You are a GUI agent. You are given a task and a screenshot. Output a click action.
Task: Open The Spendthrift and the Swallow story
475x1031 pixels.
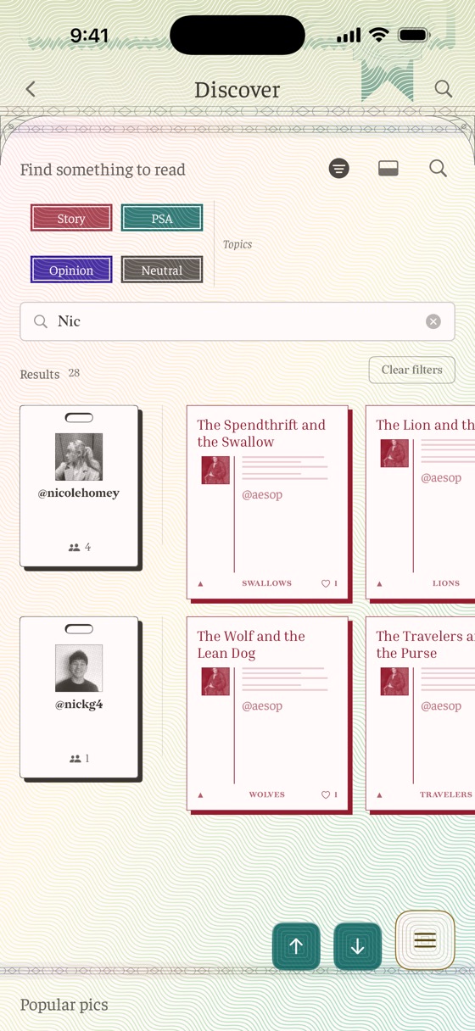pyautogui.click(x=267, y=502)
